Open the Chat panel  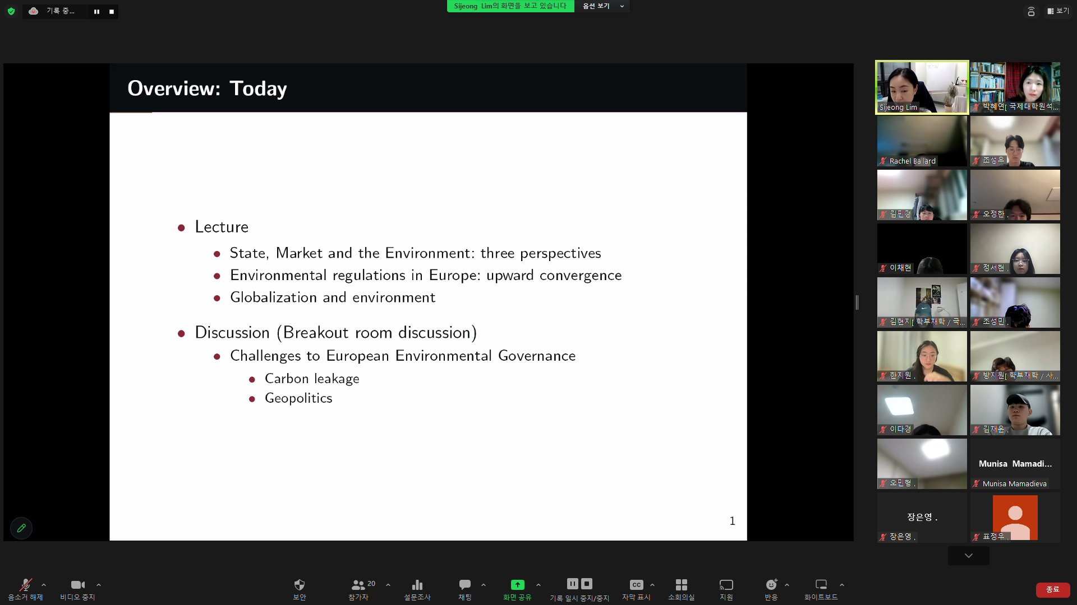point(464,585)
